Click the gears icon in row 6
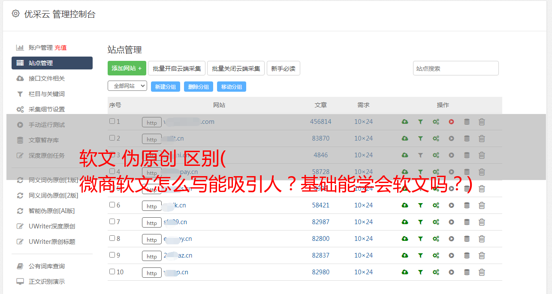 pos(436,205)
